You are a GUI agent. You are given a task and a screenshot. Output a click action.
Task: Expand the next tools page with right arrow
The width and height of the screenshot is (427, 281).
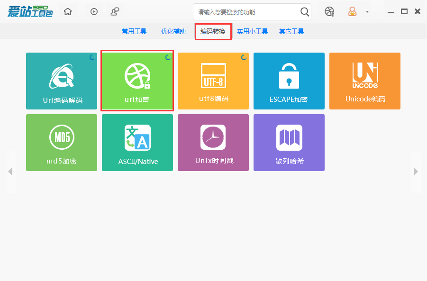[416, 172]
